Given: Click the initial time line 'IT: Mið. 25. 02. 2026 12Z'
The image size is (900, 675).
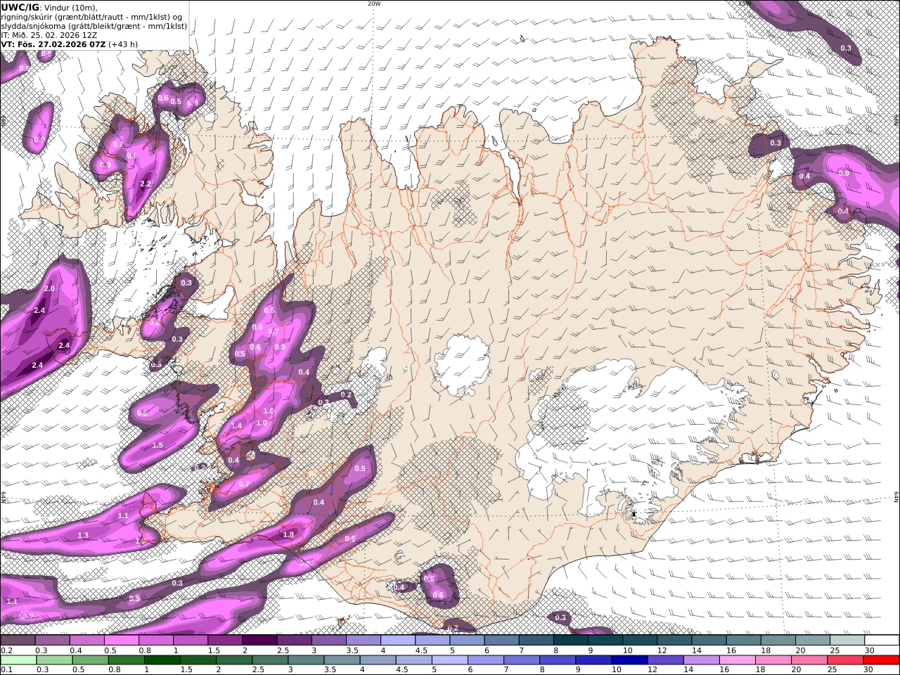Looking at the screenshot, I should tap(49, 35).
